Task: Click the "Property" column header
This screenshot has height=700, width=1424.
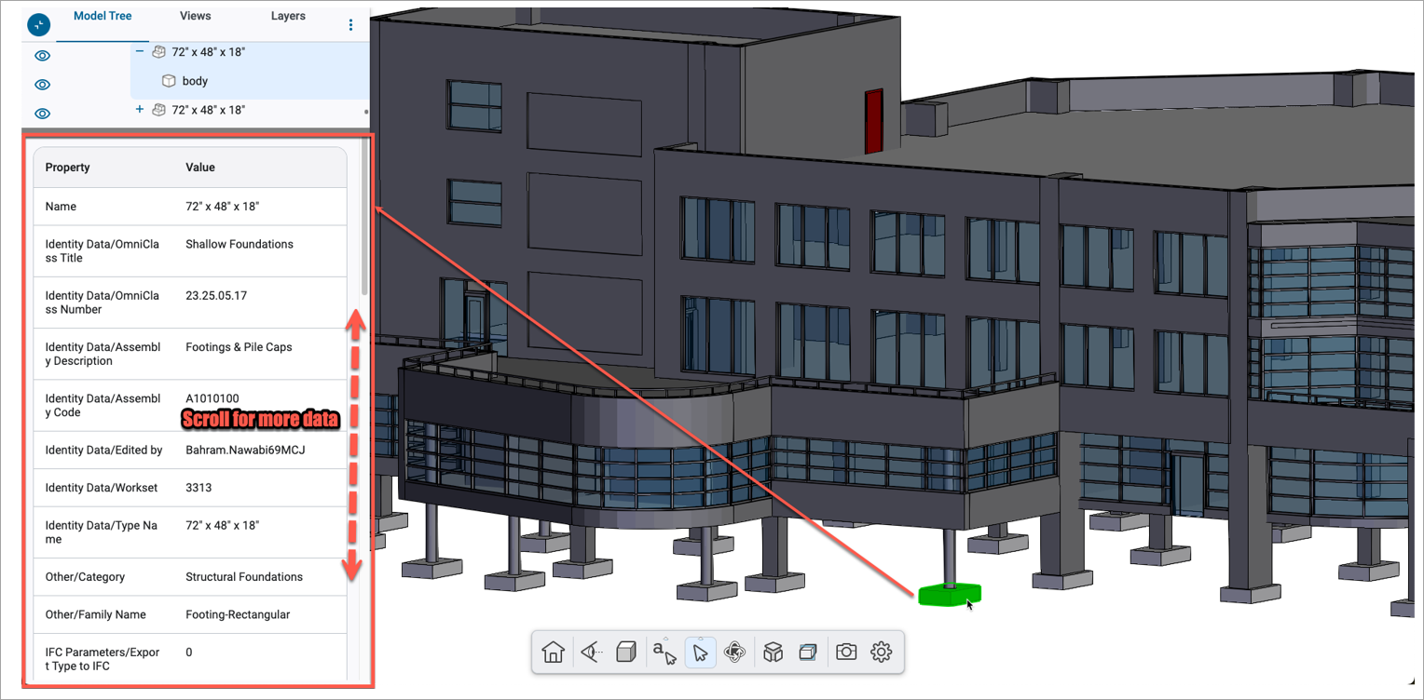Action: (x=68, y=168)
